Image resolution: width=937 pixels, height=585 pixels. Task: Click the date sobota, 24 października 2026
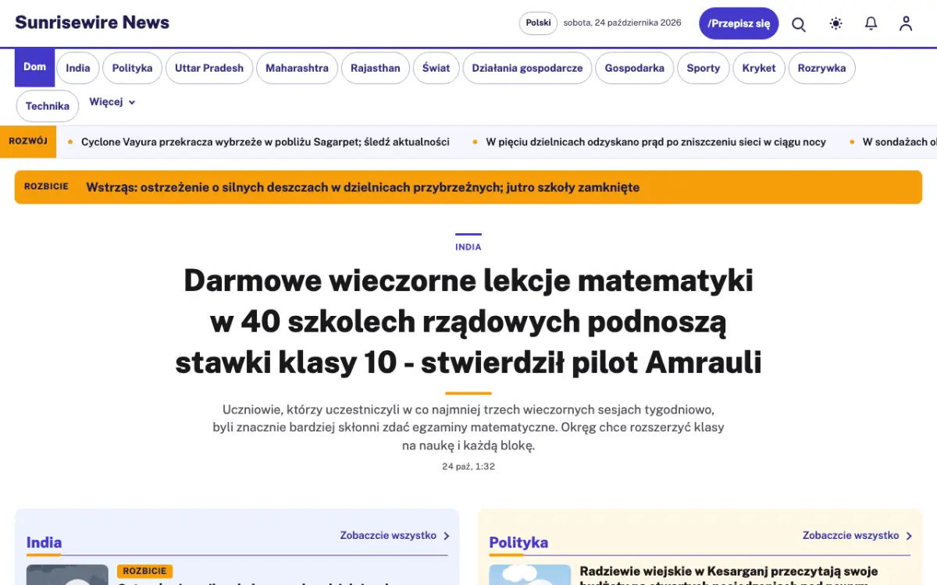point(622,23)
